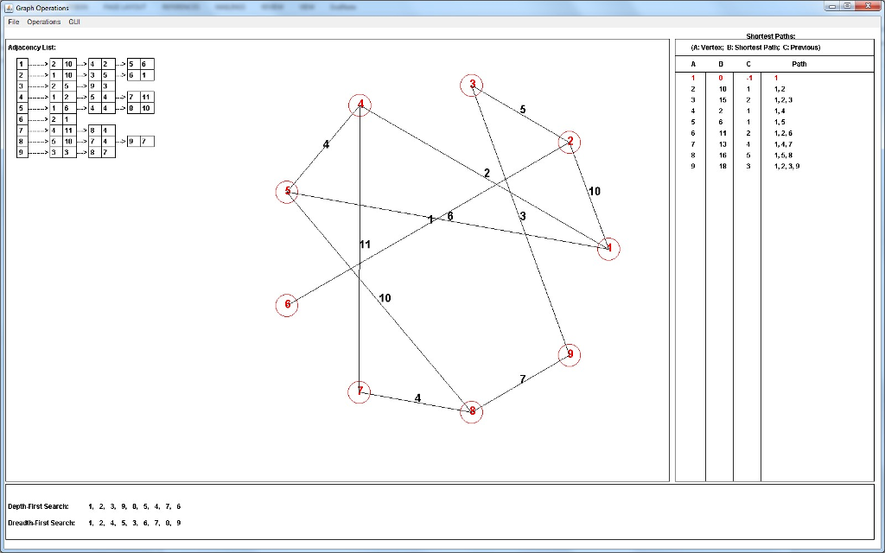885x553 pixels.
Task: Select vertex 6 circle in the graph
Action: 287,305
